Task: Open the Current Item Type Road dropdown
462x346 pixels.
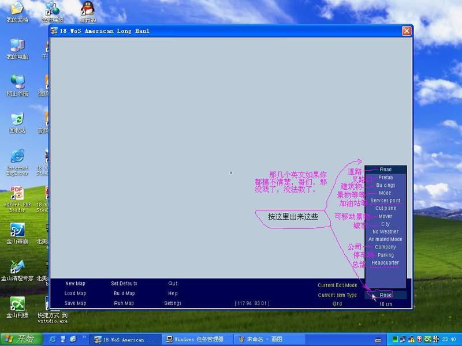Action: point(386,295)
